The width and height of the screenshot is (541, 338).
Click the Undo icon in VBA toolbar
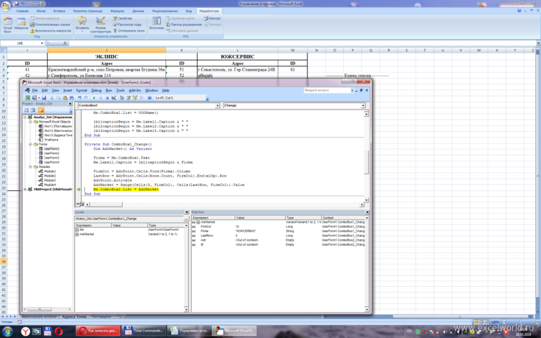click(79, 98)
